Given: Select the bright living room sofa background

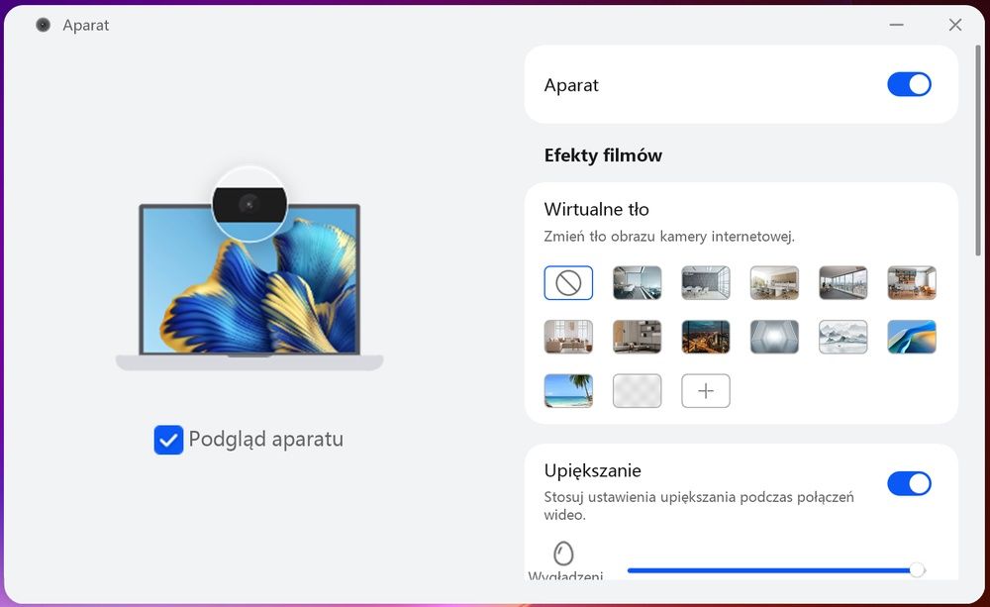Looking at the screenshot, I should click(x=568, y=337).
